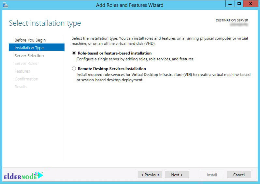Click the DESTINATION SERVER label

[x=232, y=20]
